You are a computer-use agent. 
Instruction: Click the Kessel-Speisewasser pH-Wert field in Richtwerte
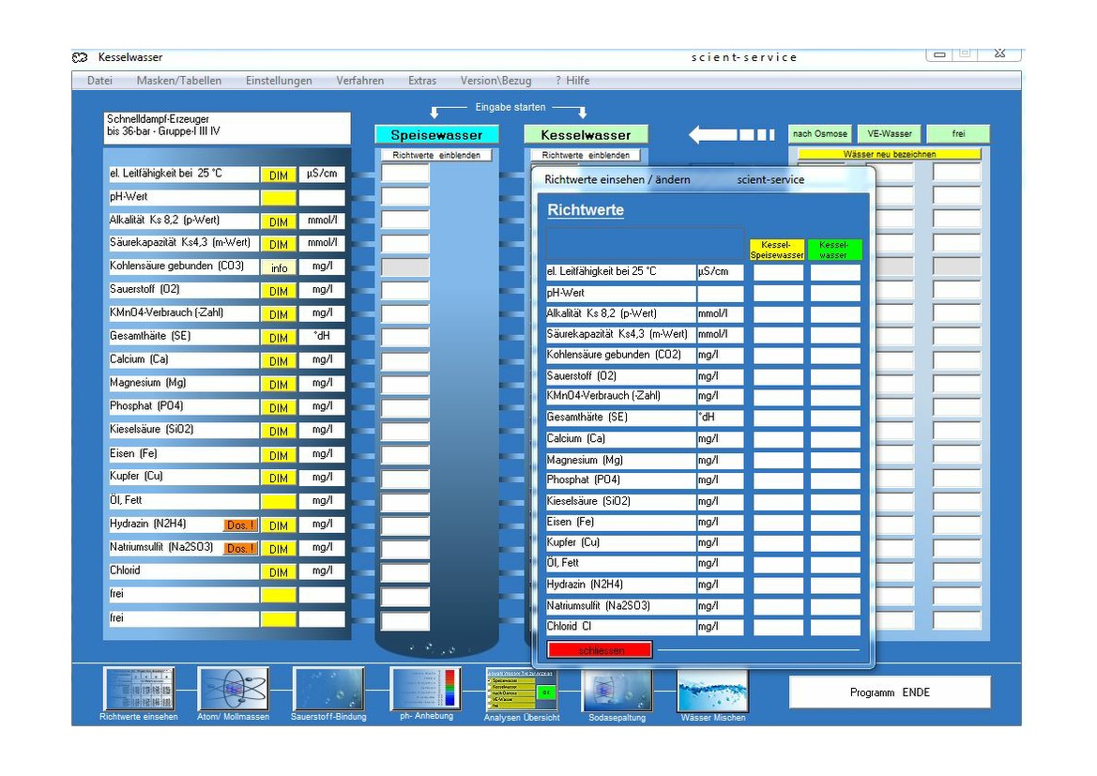coord(778,293)
